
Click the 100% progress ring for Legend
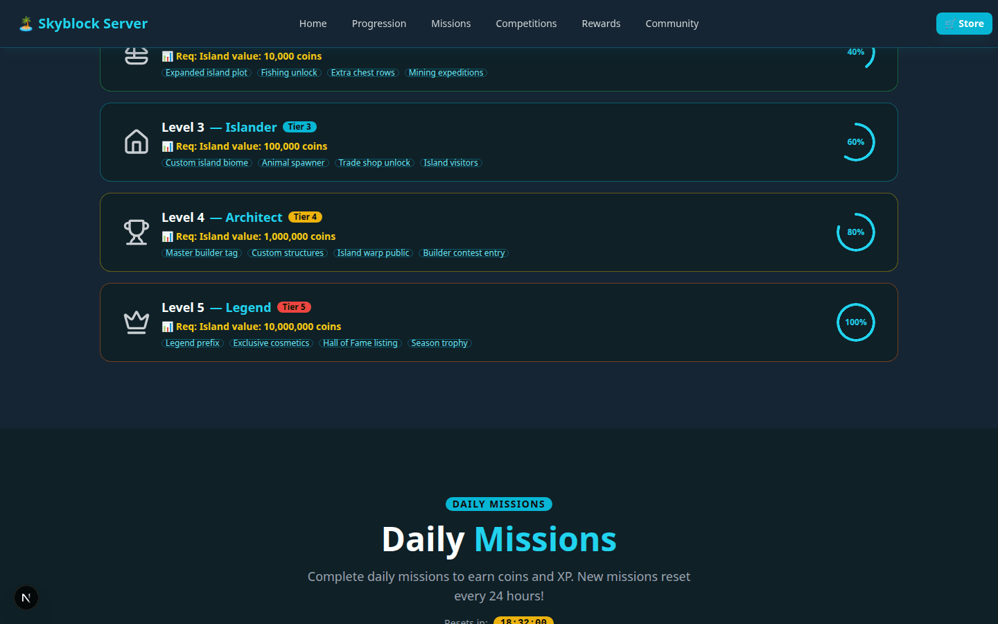[856, 322]
